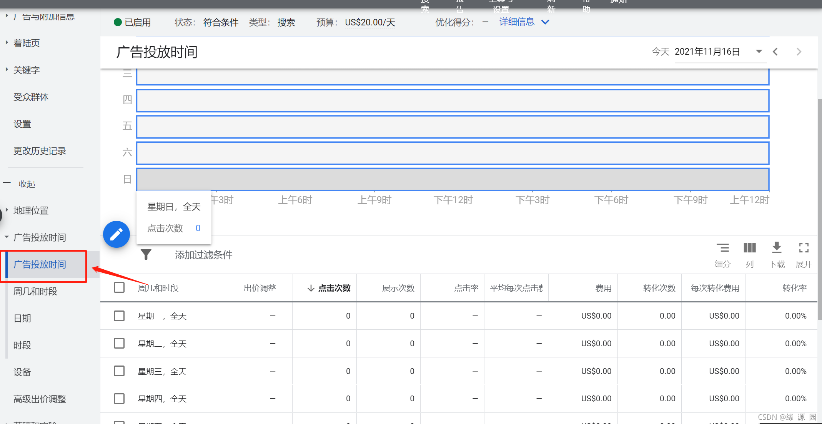Check the 星期三，全天 row checkbox

[x=119, y=371]
